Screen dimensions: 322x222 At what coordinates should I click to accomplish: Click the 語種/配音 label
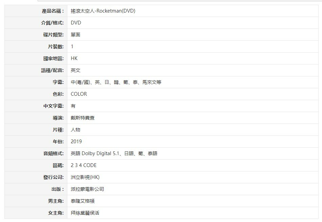(52, 70)
